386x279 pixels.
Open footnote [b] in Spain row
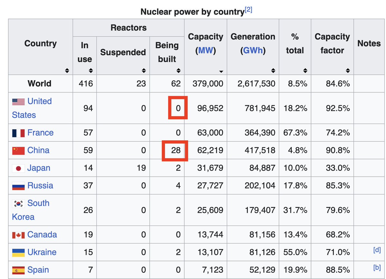(x=377, y=267)
